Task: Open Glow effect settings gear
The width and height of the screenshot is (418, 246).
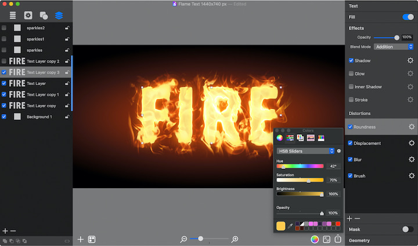Action: [410, 74]
